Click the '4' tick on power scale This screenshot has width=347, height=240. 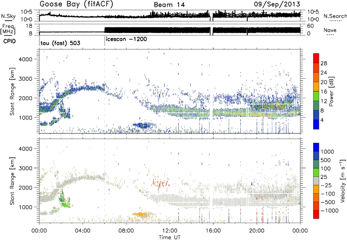[x=322, y=120]
